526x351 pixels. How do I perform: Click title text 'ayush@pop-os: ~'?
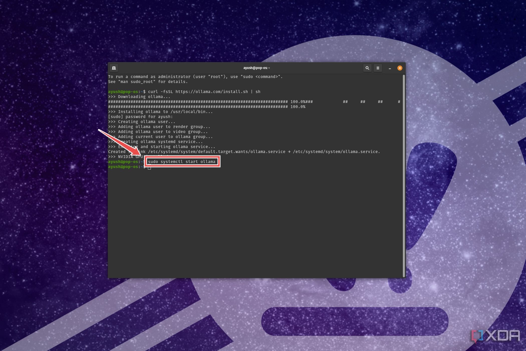click(x=256, y=68)
